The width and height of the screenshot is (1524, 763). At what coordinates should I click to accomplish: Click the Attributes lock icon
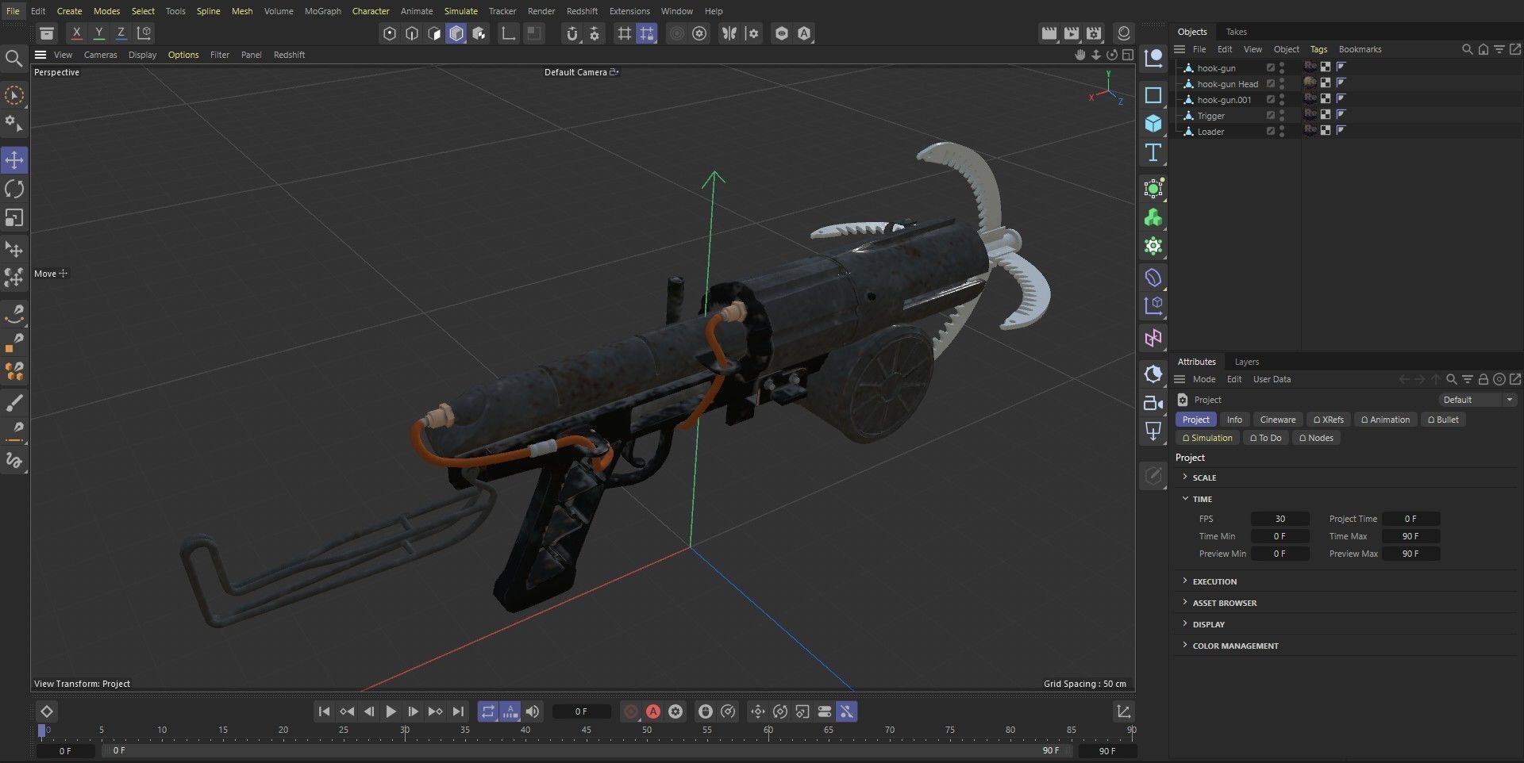pyautogui.click(x=1483, y=379)
